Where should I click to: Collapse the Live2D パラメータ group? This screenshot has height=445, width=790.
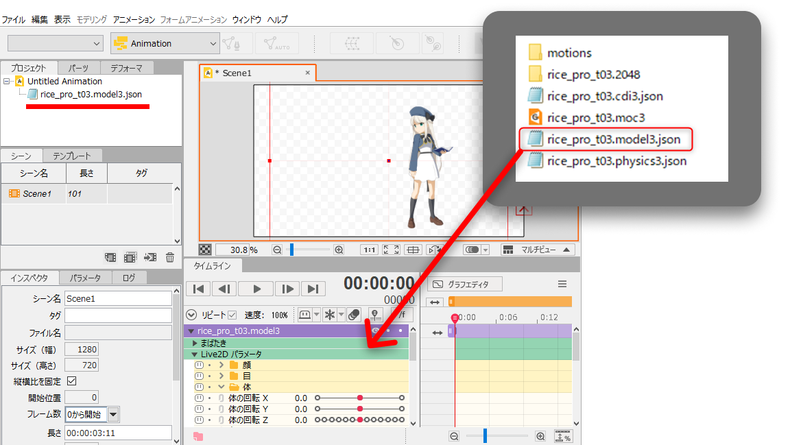point(195,354)
